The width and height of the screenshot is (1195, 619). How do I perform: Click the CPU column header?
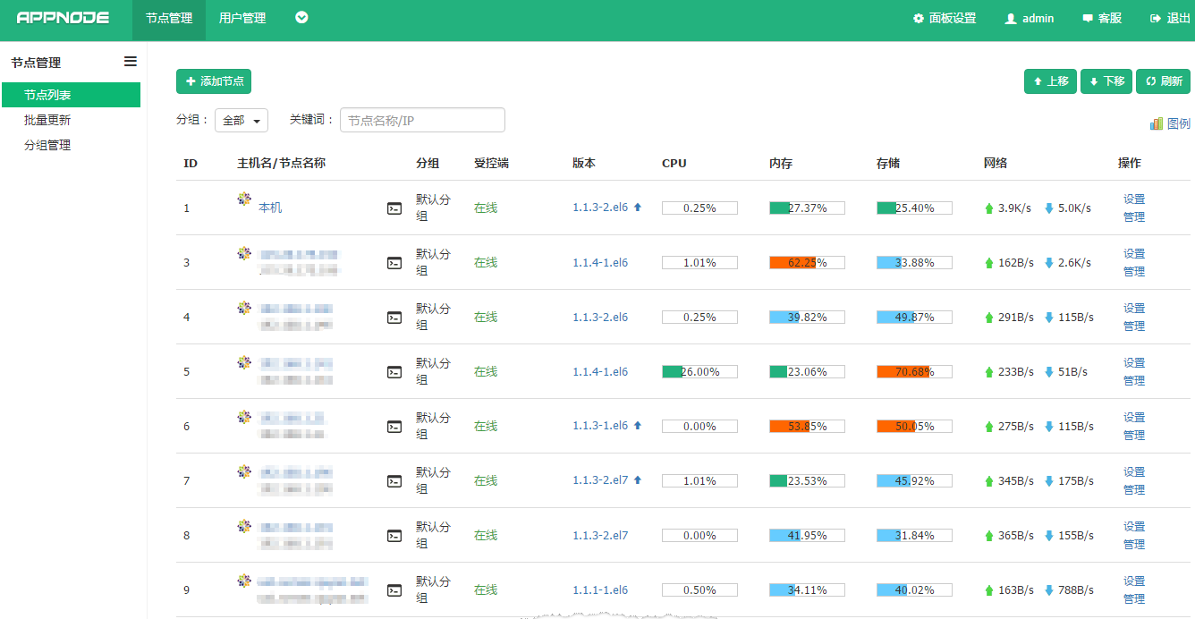click(674, 163)
